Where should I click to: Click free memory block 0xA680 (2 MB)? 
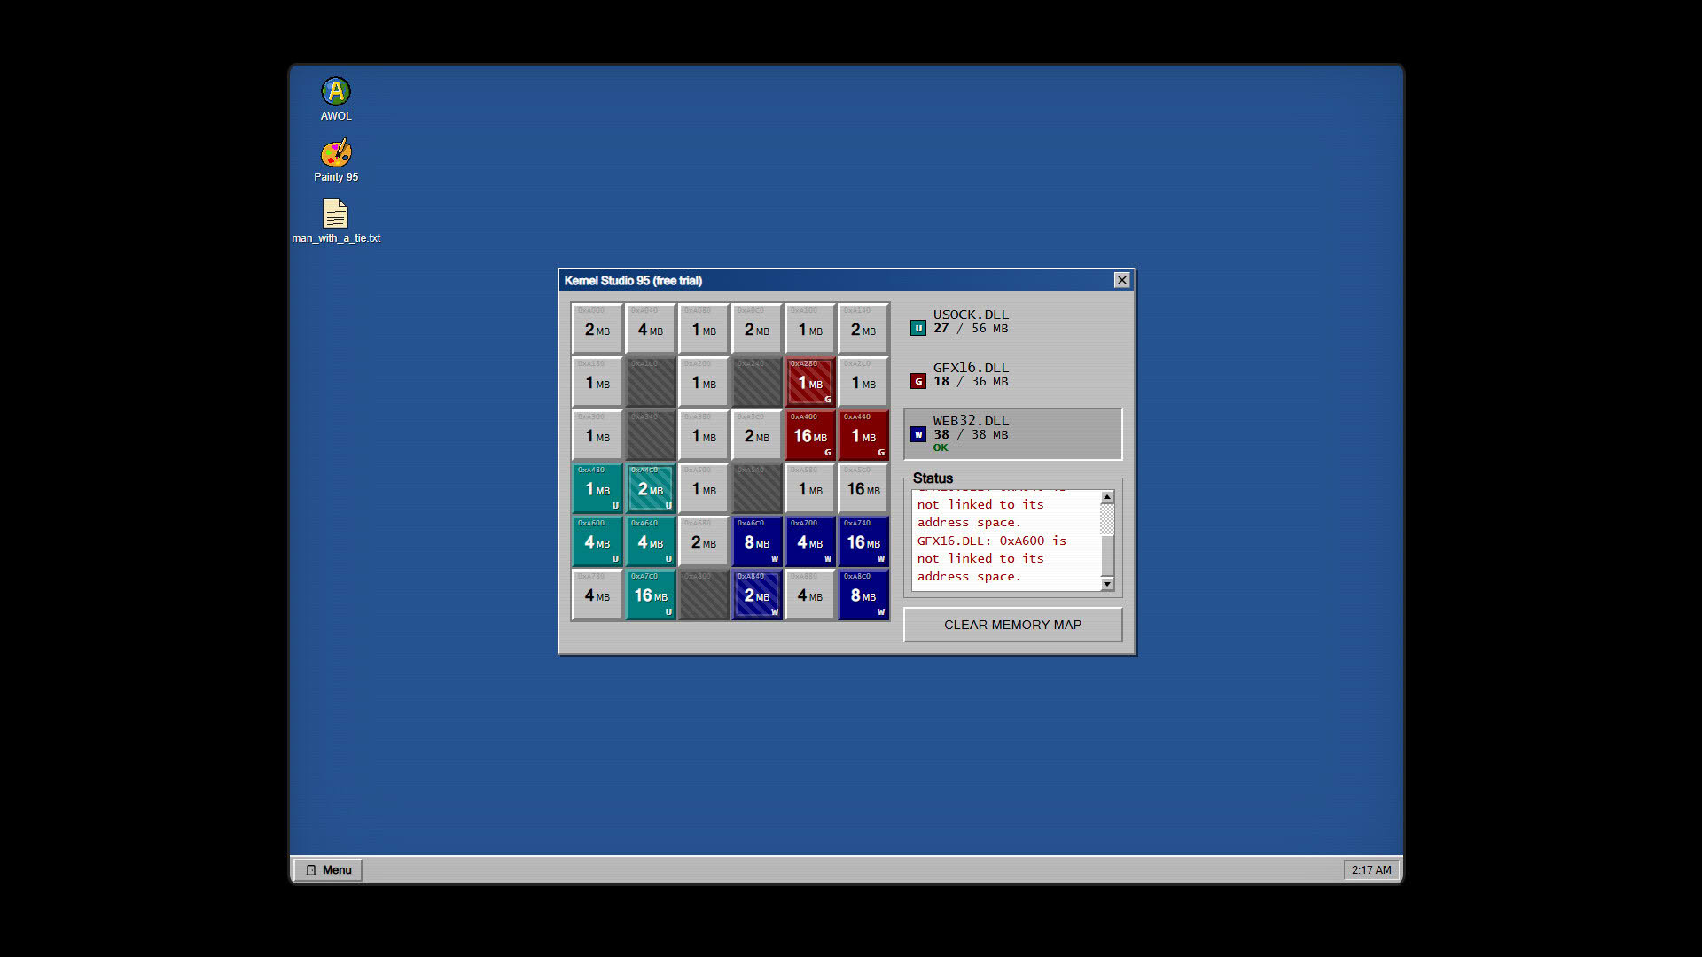click(x=704, y=541)
